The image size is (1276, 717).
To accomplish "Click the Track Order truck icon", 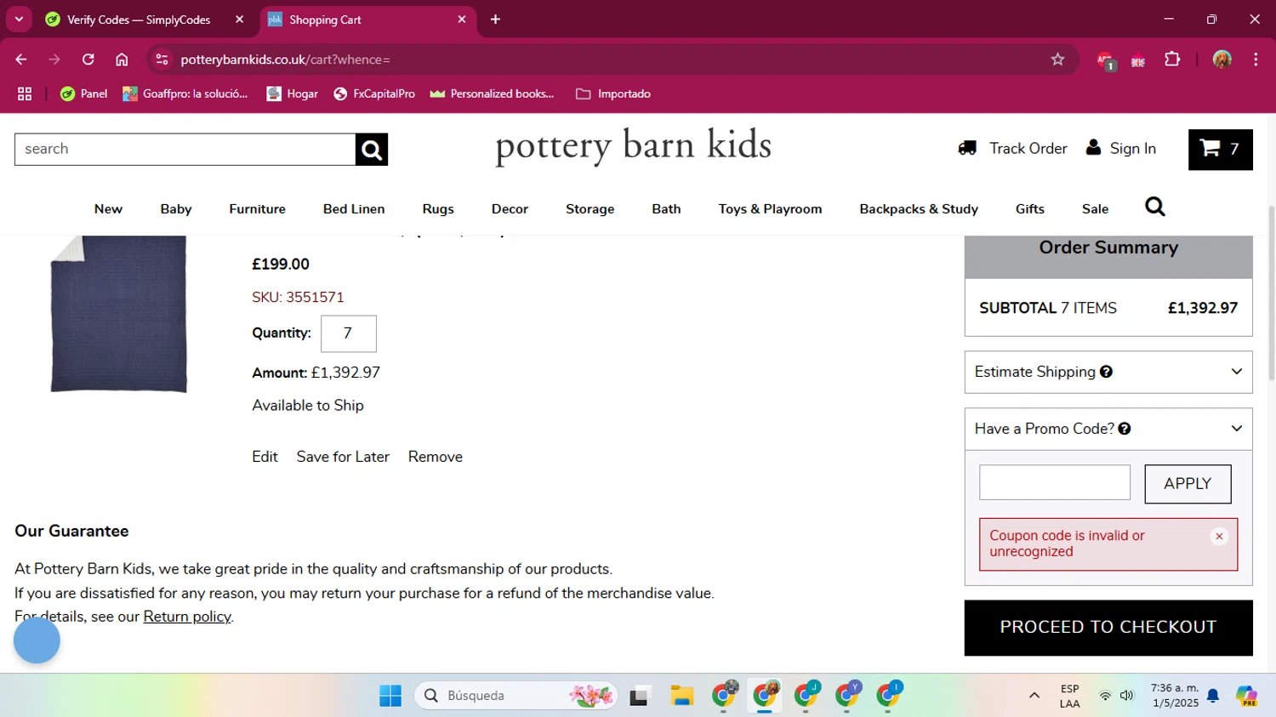I will [x=967, y=148].
